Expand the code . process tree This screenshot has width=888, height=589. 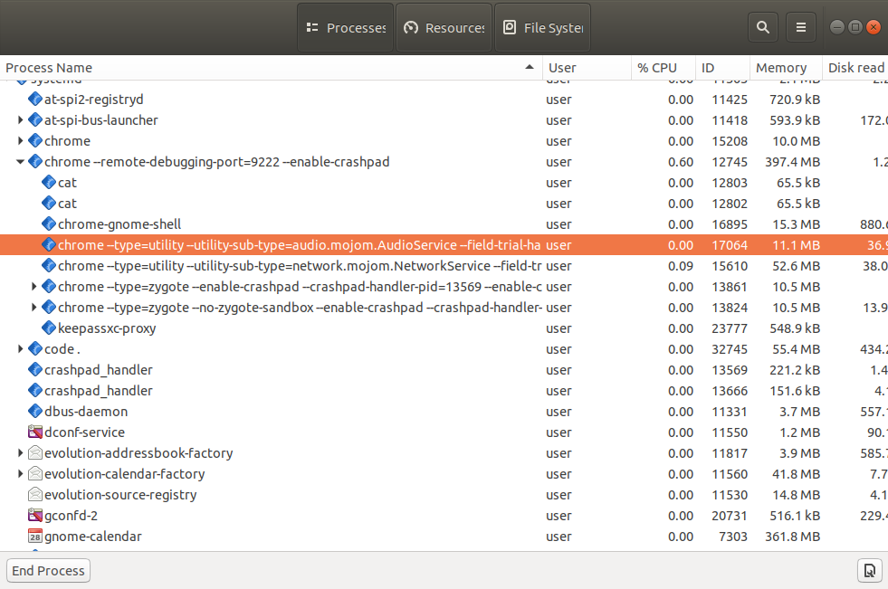point(21,349)
